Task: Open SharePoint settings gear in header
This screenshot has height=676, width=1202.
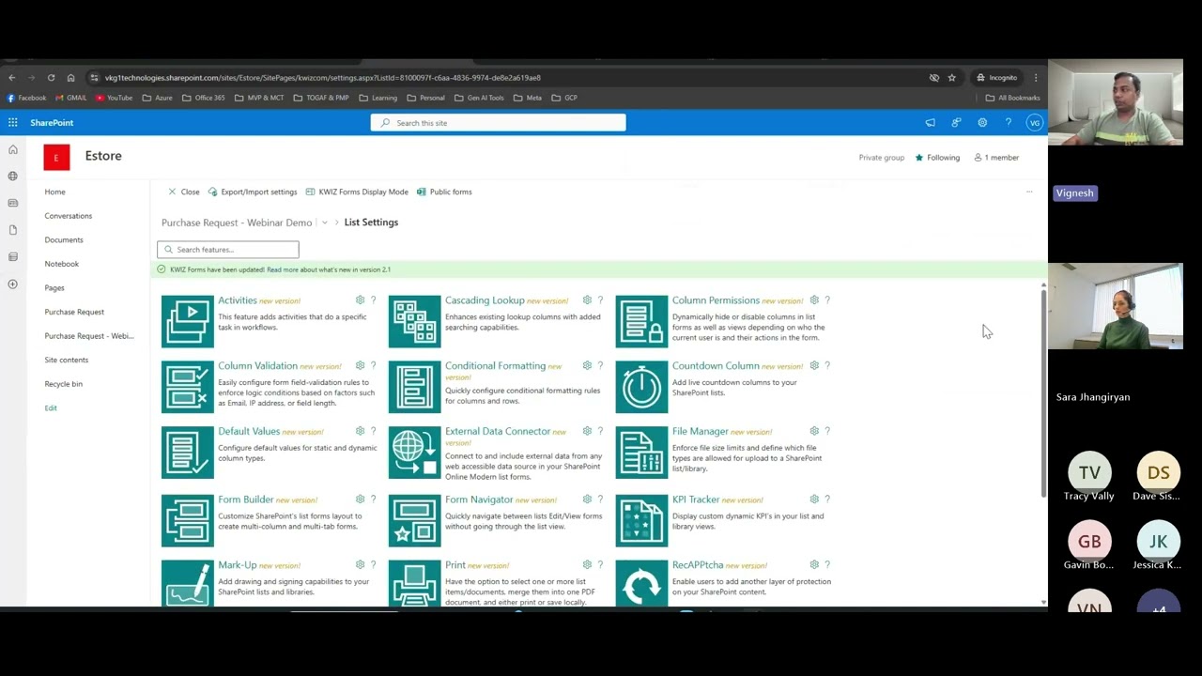Action: [x=982, y=122]
